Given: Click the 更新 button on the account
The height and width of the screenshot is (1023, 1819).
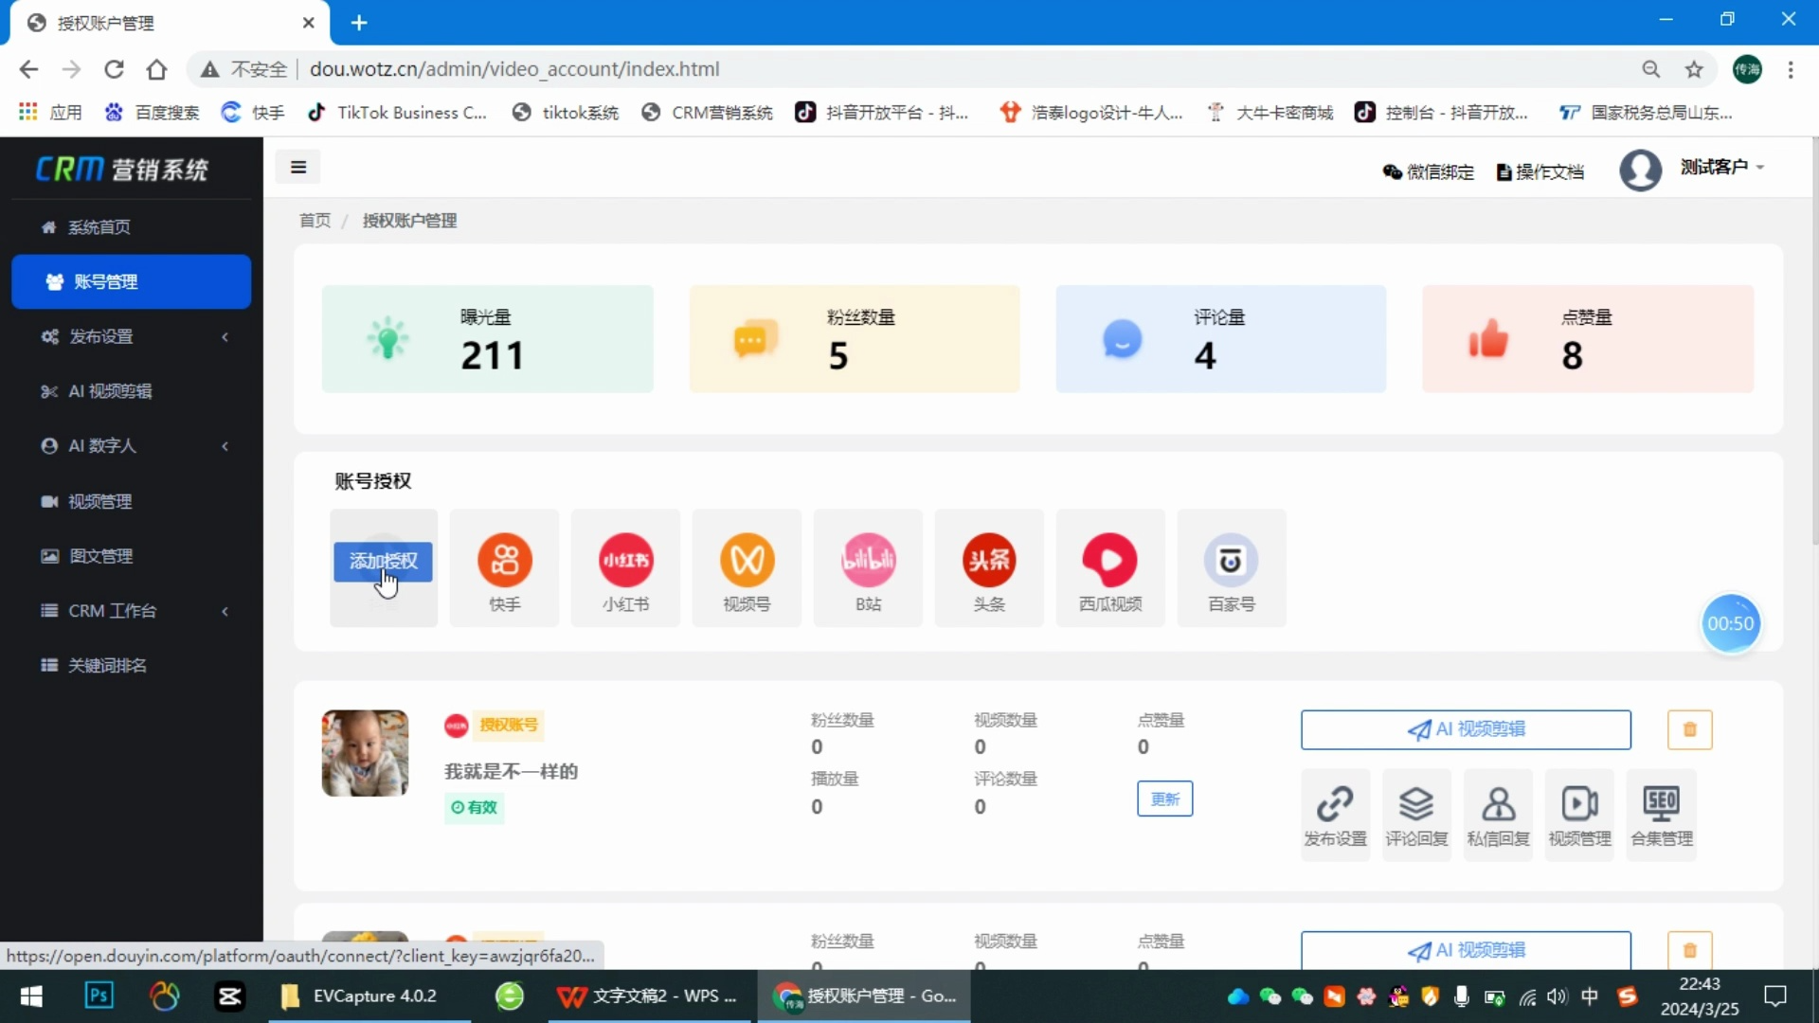Looking at the screenshot, I should click(1164, 799).
